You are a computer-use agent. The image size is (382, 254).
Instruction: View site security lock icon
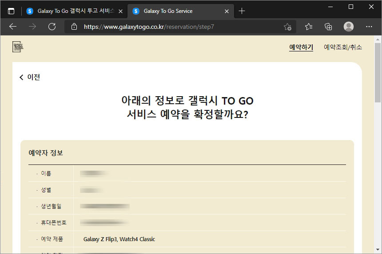pyautogui.click(x=74, y=27)
